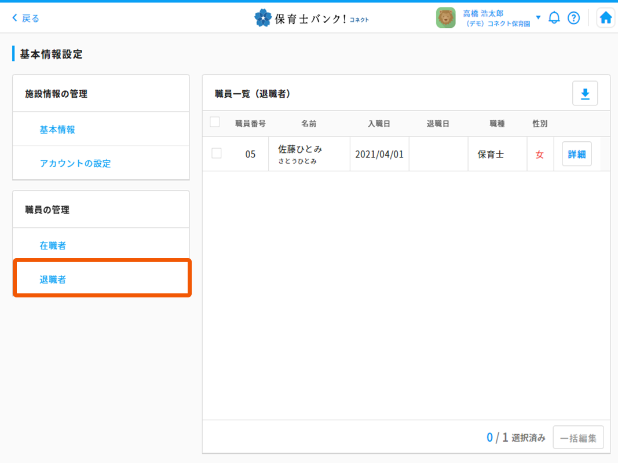Click 詳細 button for 佐藤ひとみ
This screenshot has height=463, width=618.
(x=576, y=154)
